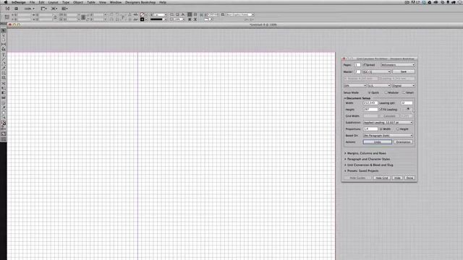463x260 pixels.
Task: Select the Scissors tool
Action: pos(3,84)
